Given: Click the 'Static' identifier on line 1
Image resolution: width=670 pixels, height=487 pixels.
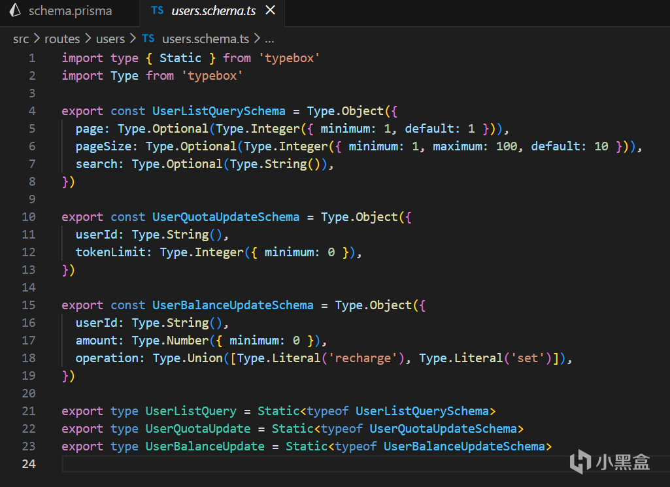Looking at the screenshot, I should [180, 58].
